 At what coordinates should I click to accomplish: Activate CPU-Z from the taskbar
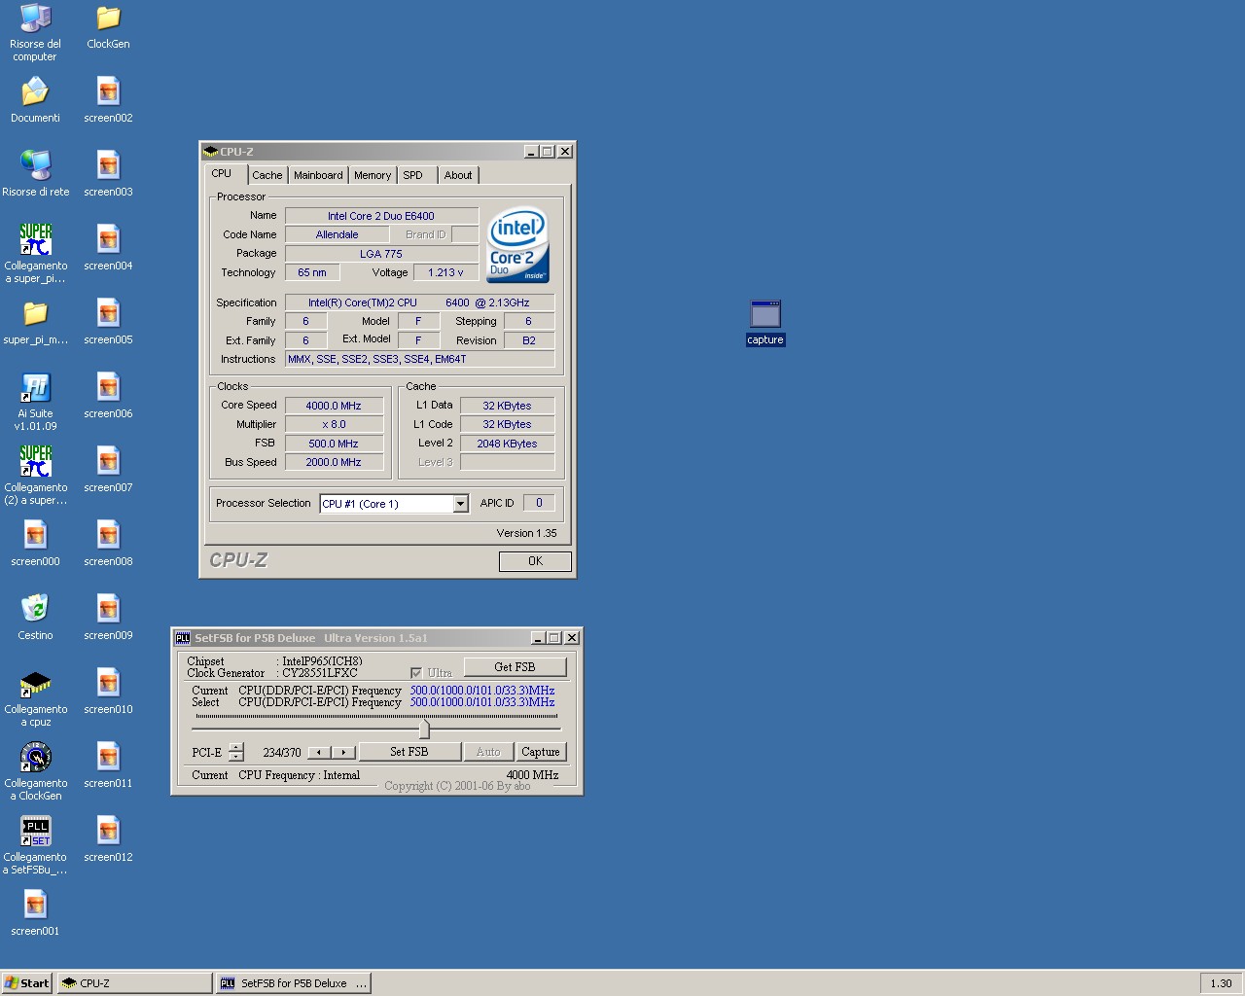pos(134,983)
